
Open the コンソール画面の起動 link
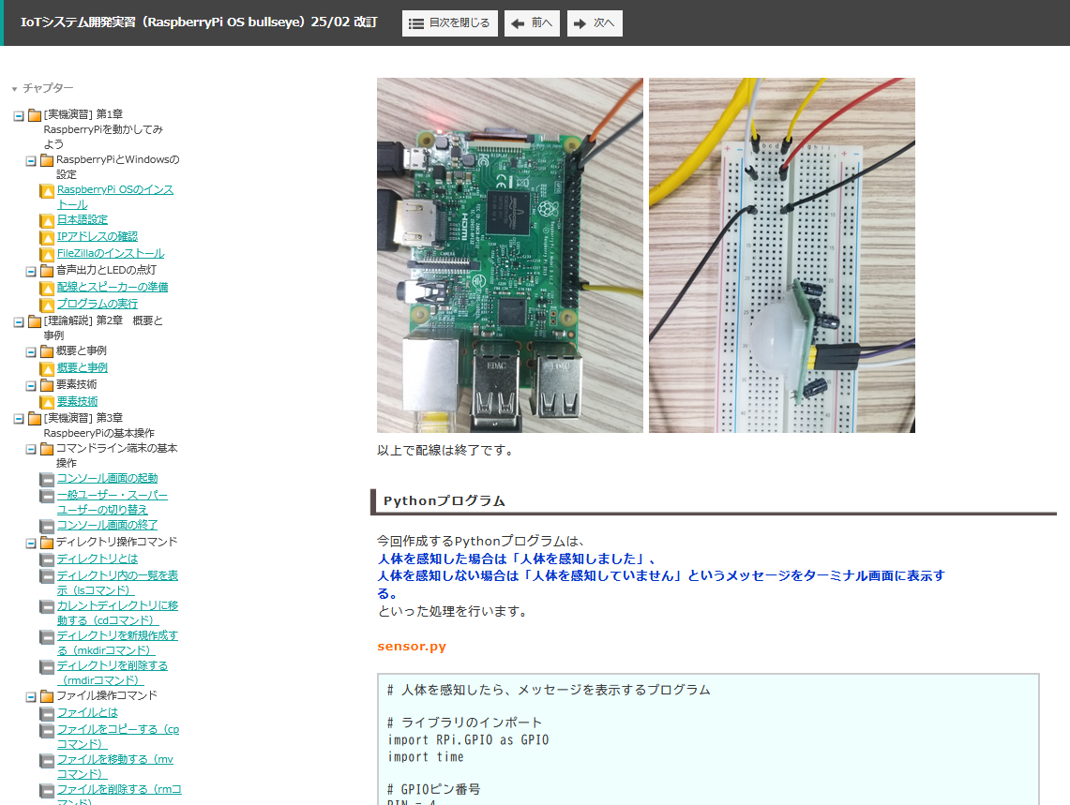(x=107, y=478)
